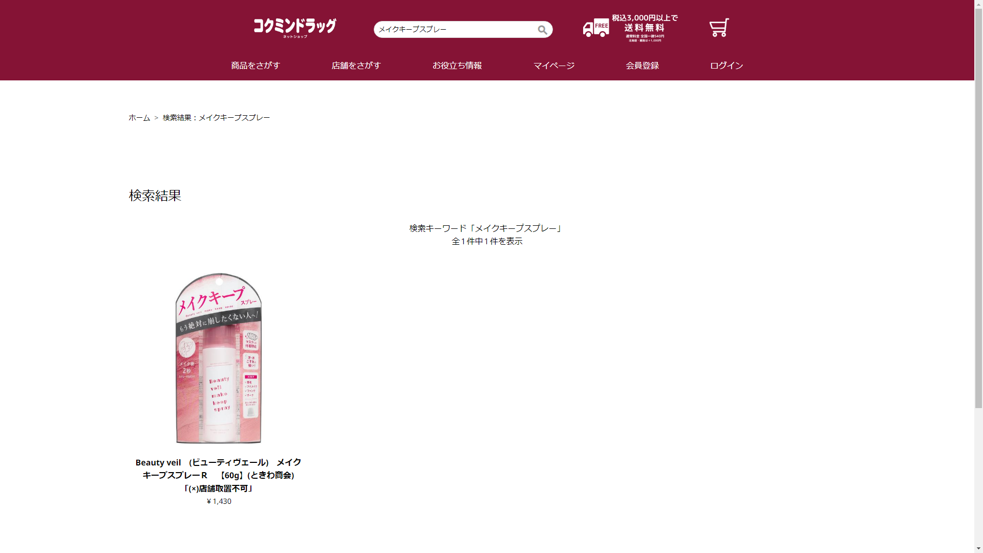Click the ログイン link
Image resolution: width=983 pixels, height=553 pixels.
(726, 66)
